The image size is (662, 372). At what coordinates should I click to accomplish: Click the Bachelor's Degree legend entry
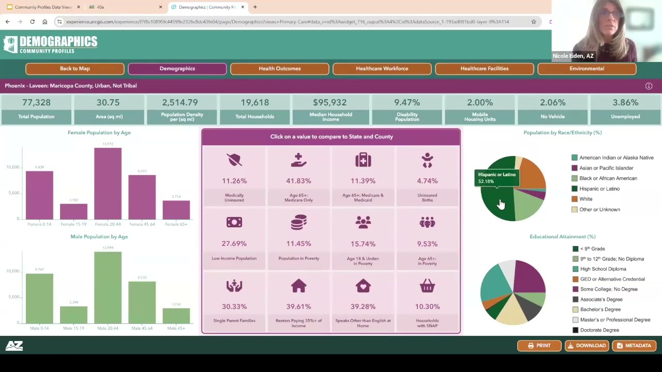(x=596, y=309)
